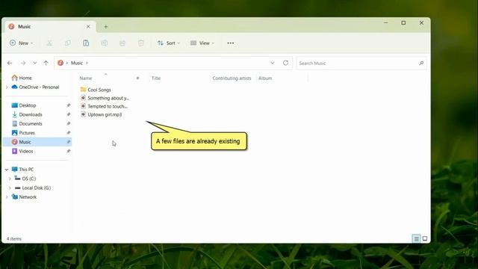Open OneDrive - Personal in sidebar

coord(39,87)
